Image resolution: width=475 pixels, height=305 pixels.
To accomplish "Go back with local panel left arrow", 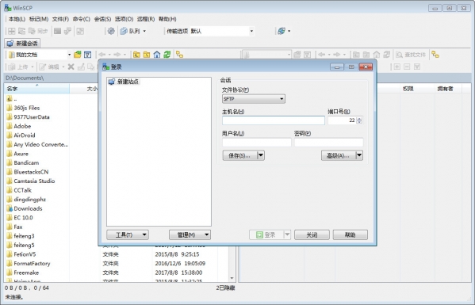I will (x=102, y=55).
